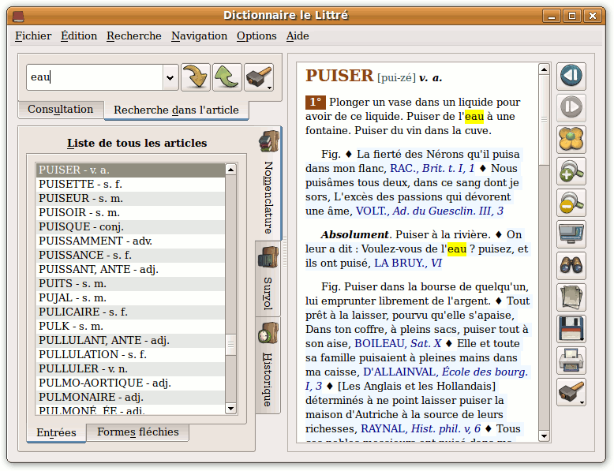Open the search history dropdown arrow
The height and width of the screenshot is (471, 614).
coord(170,77)
